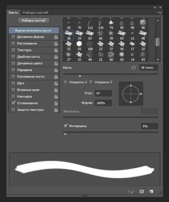Select Форма отпечатка кисти section
The width and height of the screenshot is (169, 202).
point(34,30)
